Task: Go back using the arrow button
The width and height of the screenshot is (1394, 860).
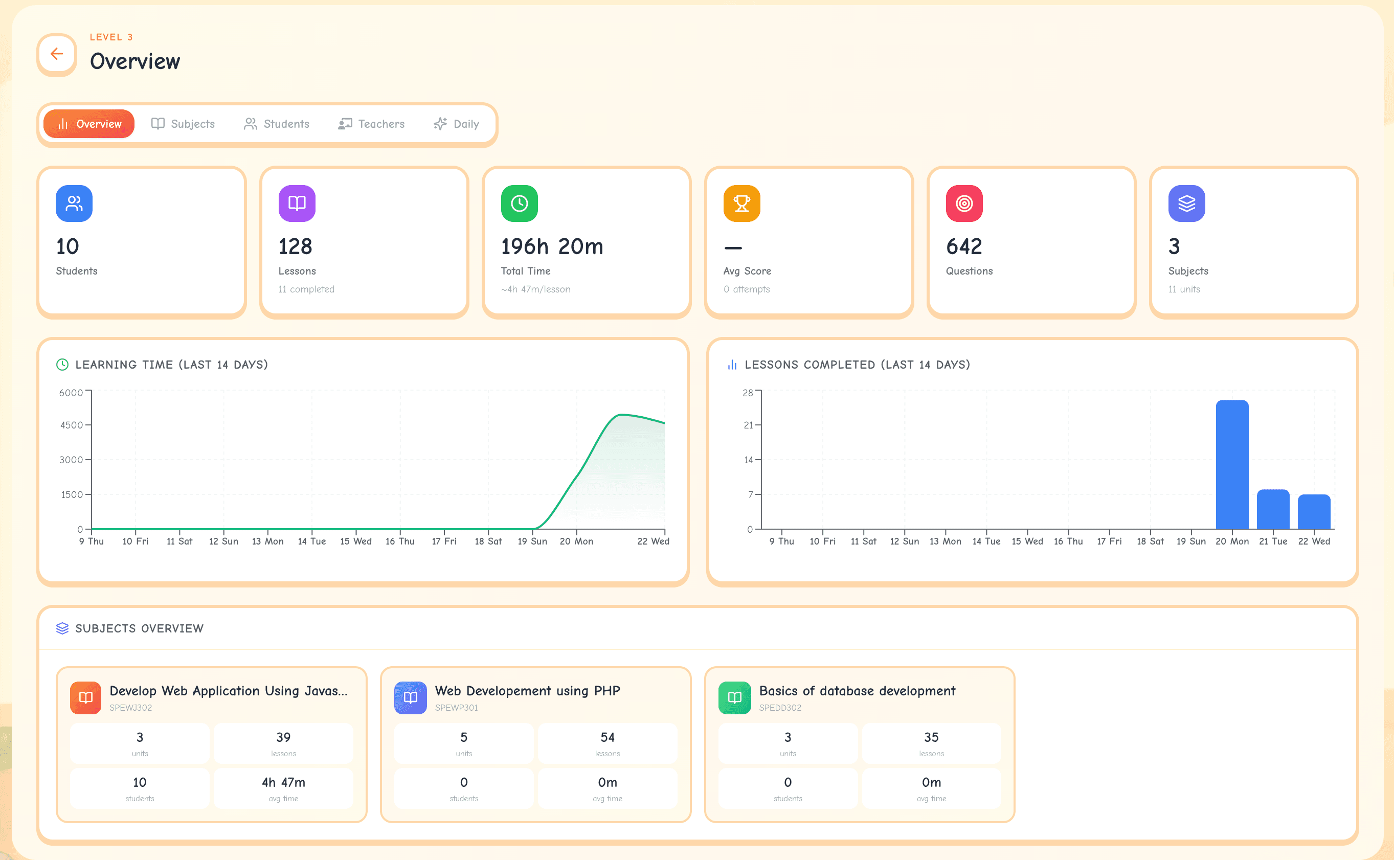Action: point(56,55)
